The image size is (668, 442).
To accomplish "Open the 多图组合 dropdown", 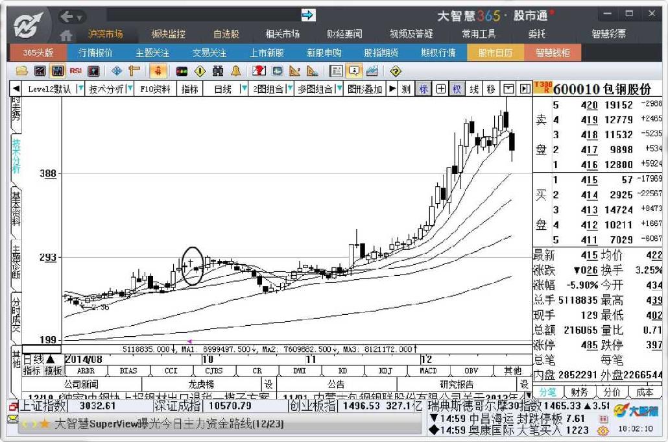I will click(339, 89).
